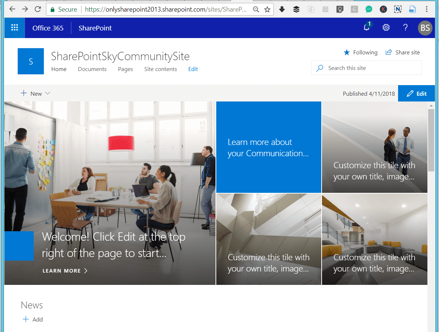
Task: Open SharePoint notifications bell
Action: (x=367, y=28)
